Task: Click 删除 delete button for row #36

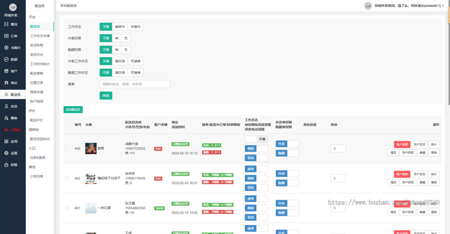Action: point(434,153)
